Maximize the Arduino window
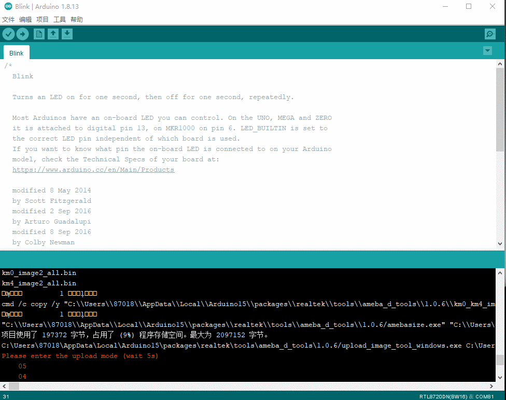Image resolution: width=506 pixels, height=400 pixels. click(469, 6)
